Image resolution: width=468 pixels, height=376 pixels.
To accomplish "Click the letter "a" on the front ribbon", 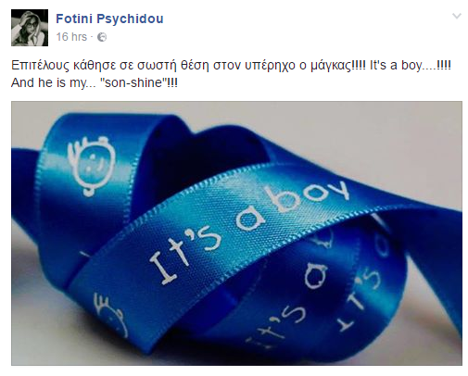I will click(x=251, y=219).
